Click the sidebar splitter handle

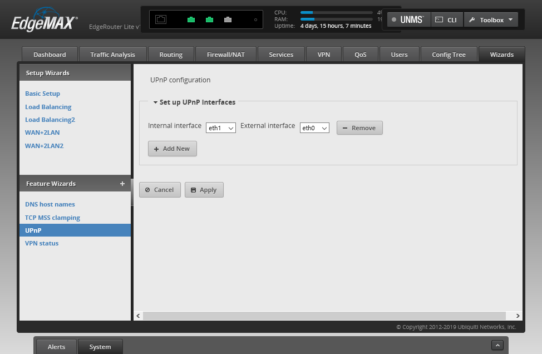pos(132,193)
